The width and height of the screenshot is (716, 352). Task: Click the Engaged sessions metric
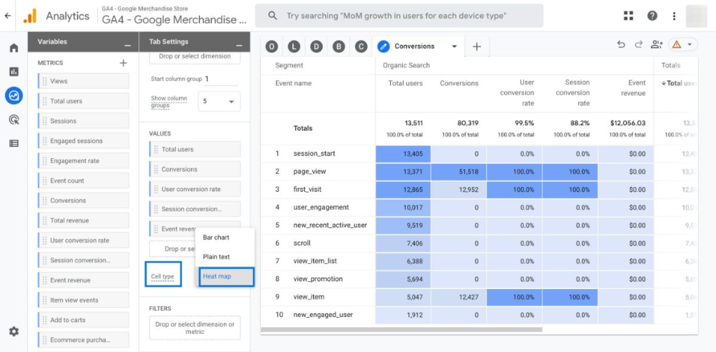click(x=84, y=141)
